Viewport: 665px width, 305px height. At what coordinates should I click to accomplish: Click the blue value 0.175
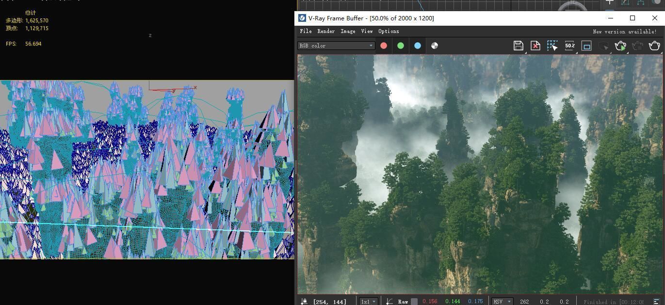pyautogui.click(x=475, y=302)
